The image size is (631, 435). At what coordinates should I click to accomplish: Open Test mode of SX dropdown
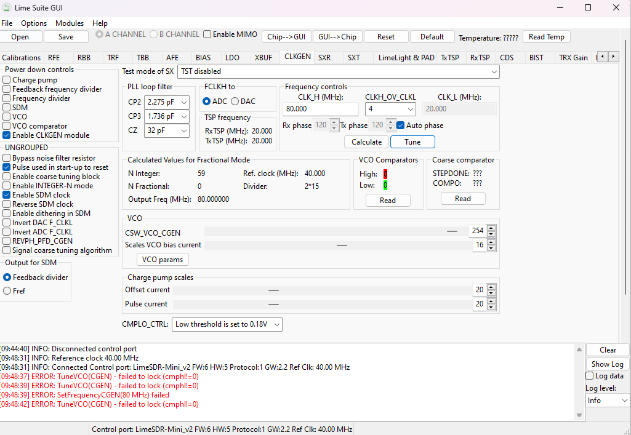pyautogui.click(x=339, y=71)
